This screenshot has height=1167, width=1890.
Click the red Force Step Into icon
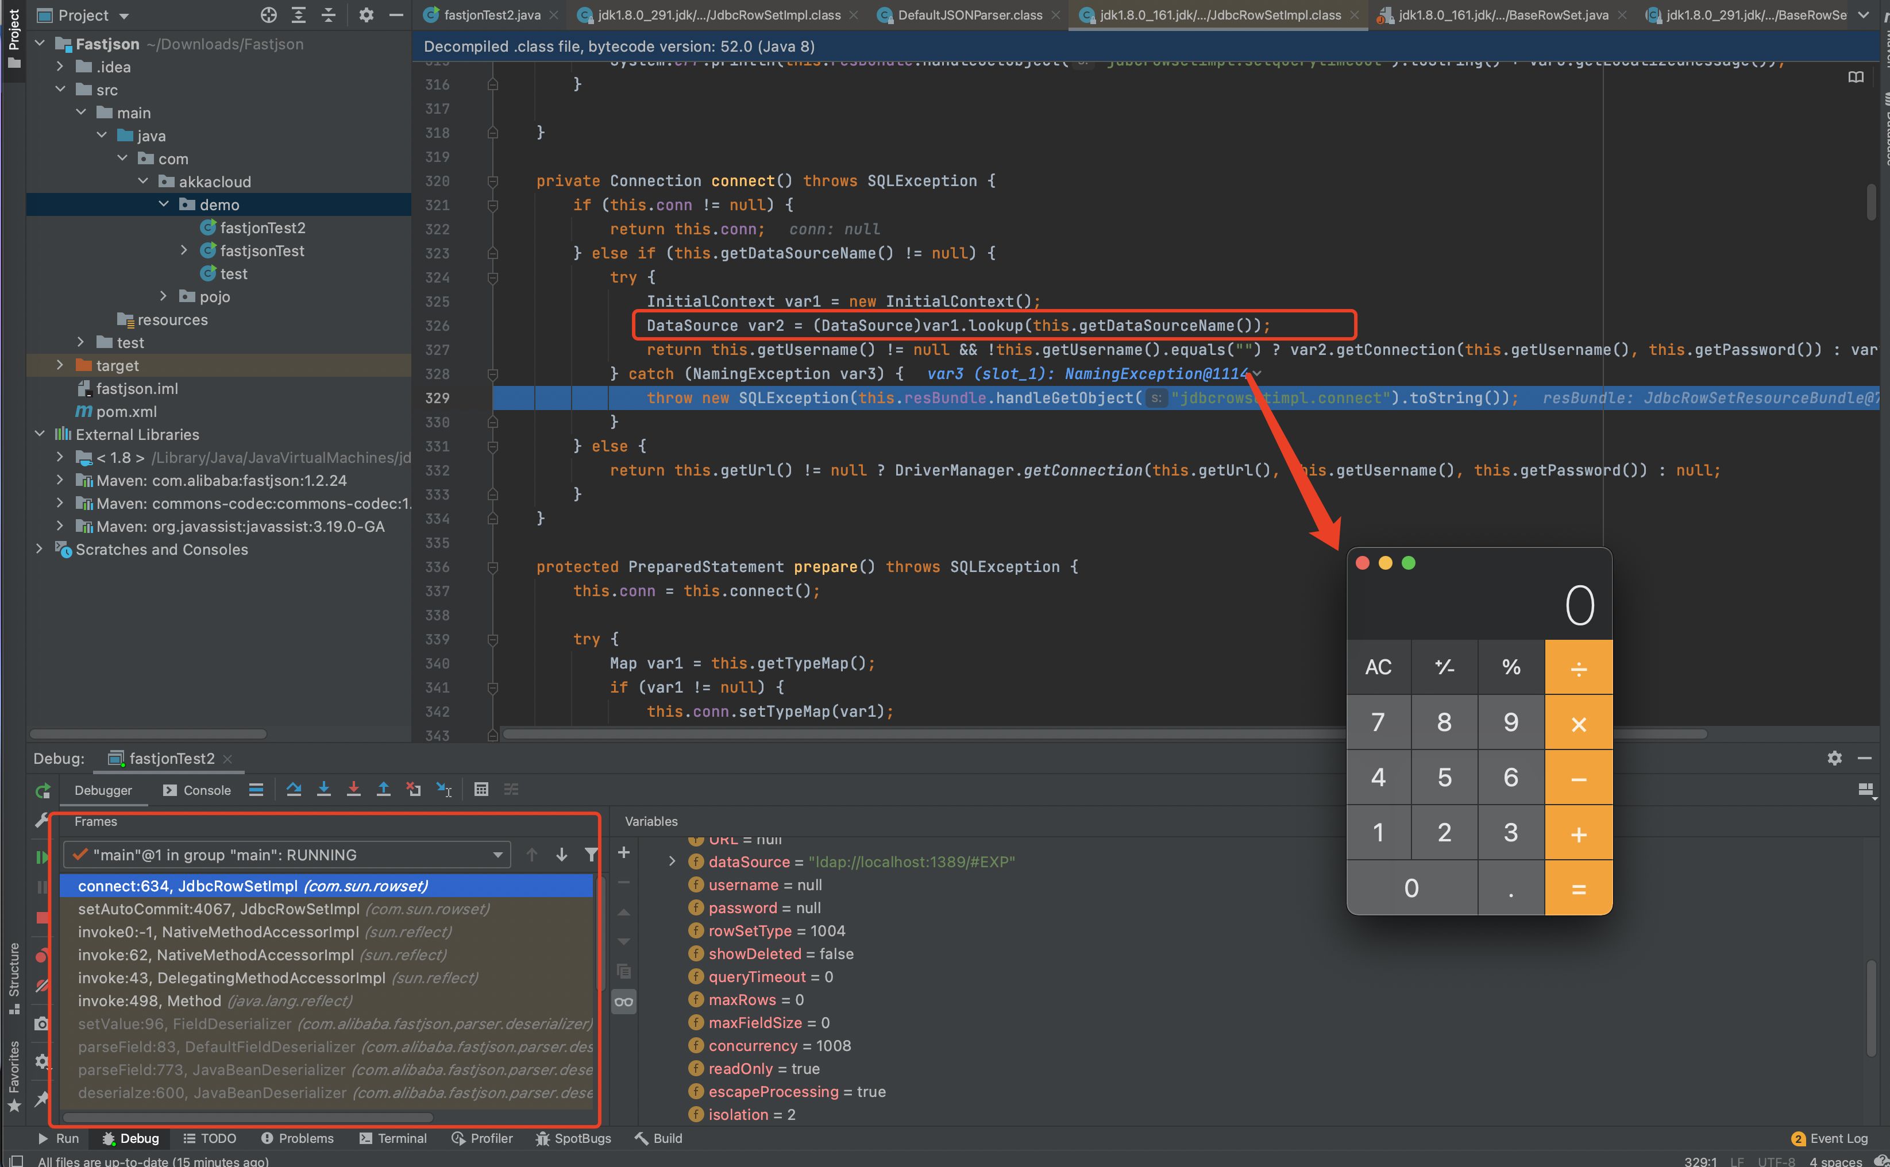pyautogui.click(x=354, y=789)
